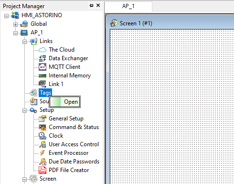Select The Cloud tree item

pyautogui.click(x=62, y=50)
